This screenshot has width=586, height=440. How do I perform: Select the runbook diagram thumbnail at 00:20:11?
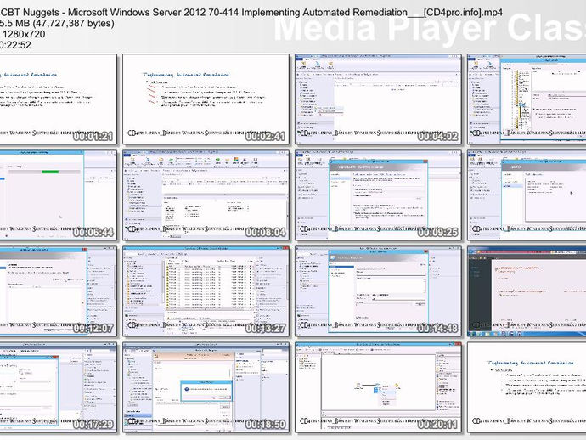(x=378, y=387)
